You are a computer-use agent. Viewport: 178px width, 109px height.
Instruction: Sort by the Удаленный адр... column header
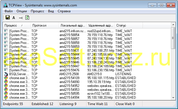click(101, 25)
